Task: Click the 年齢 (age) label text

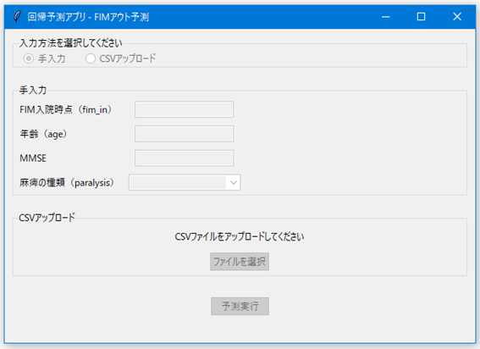Action: [x=43, y=134]
